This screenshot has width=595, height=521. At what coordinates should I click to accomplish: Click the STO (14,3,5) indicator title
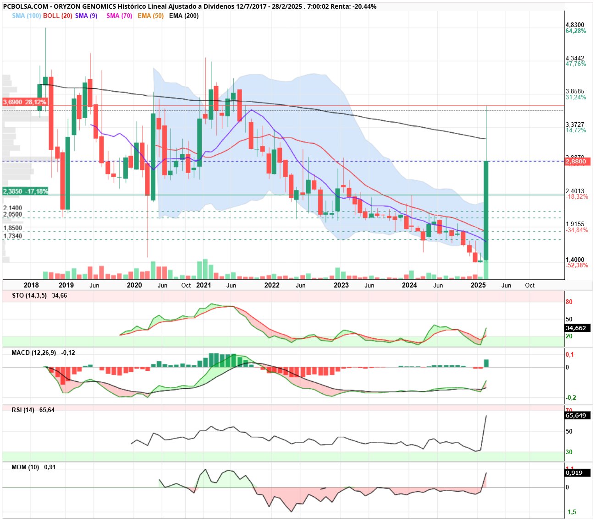29,295
